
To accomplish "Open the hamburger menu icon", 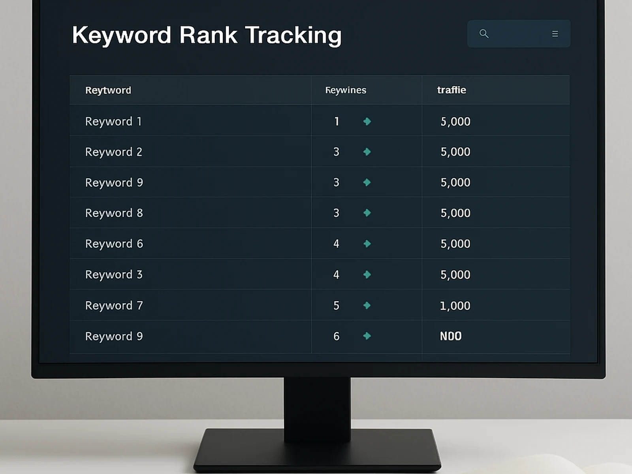I will click(555, 34).
